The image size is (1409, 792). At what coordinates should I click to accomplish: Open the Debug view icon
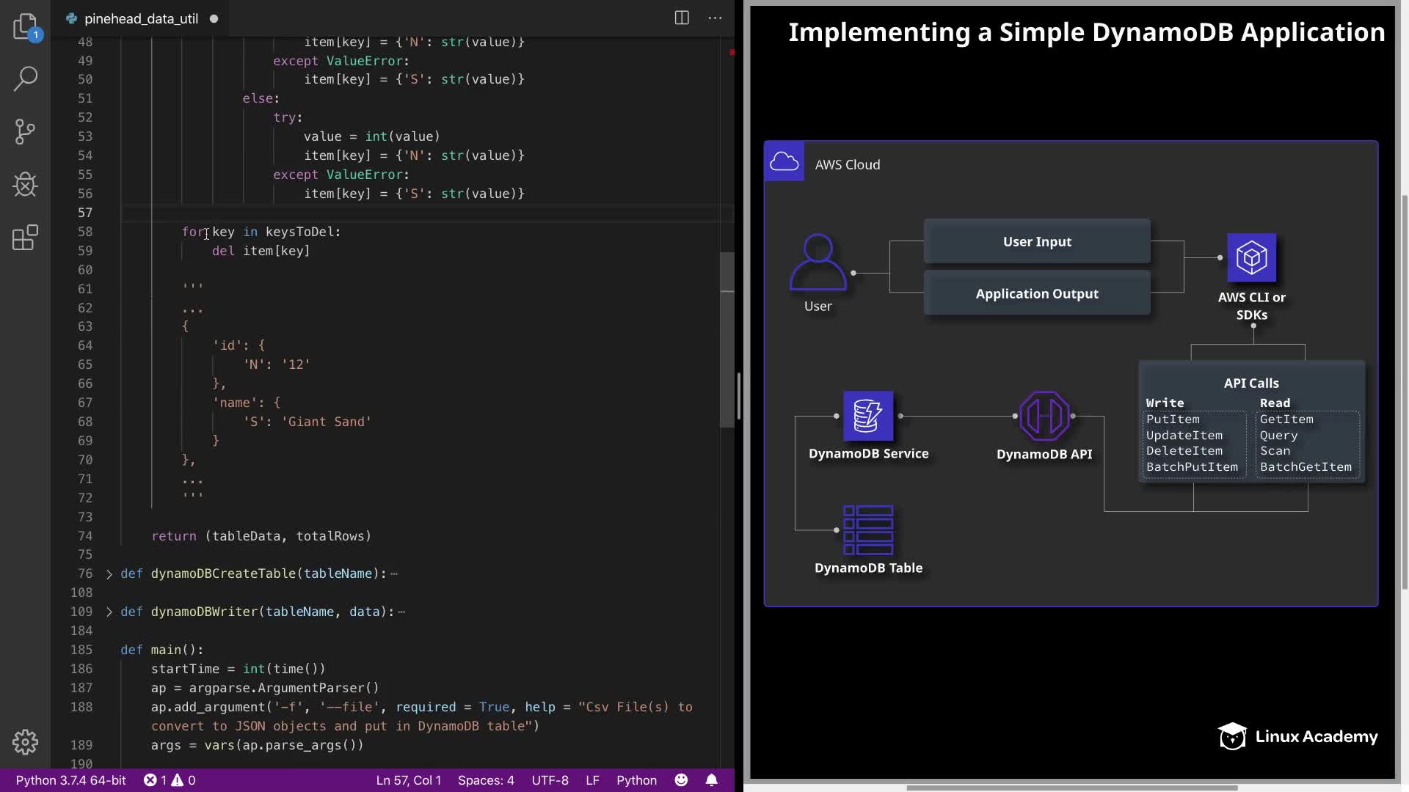coord(25,185)
